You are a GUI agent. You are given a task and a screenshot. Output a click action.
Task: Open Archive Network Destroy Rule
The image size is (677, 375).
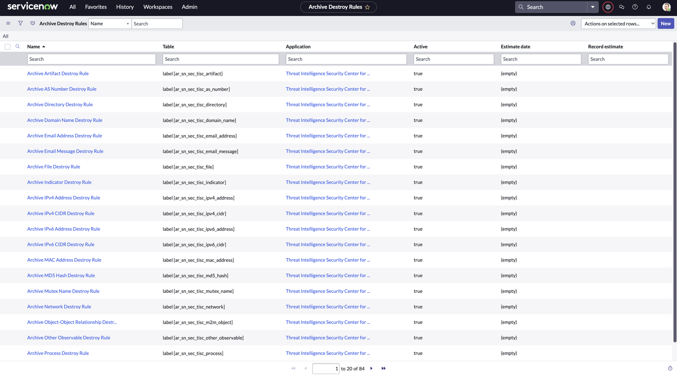click(59, 307)
